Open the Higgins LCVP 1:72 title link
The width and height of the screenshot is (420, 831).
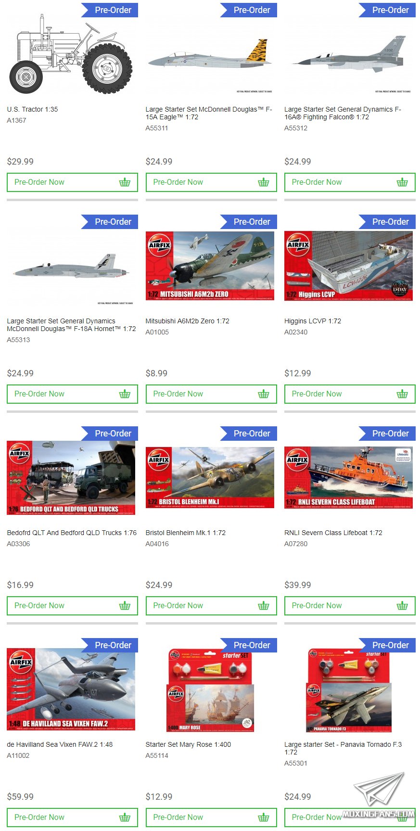(313, 321)
